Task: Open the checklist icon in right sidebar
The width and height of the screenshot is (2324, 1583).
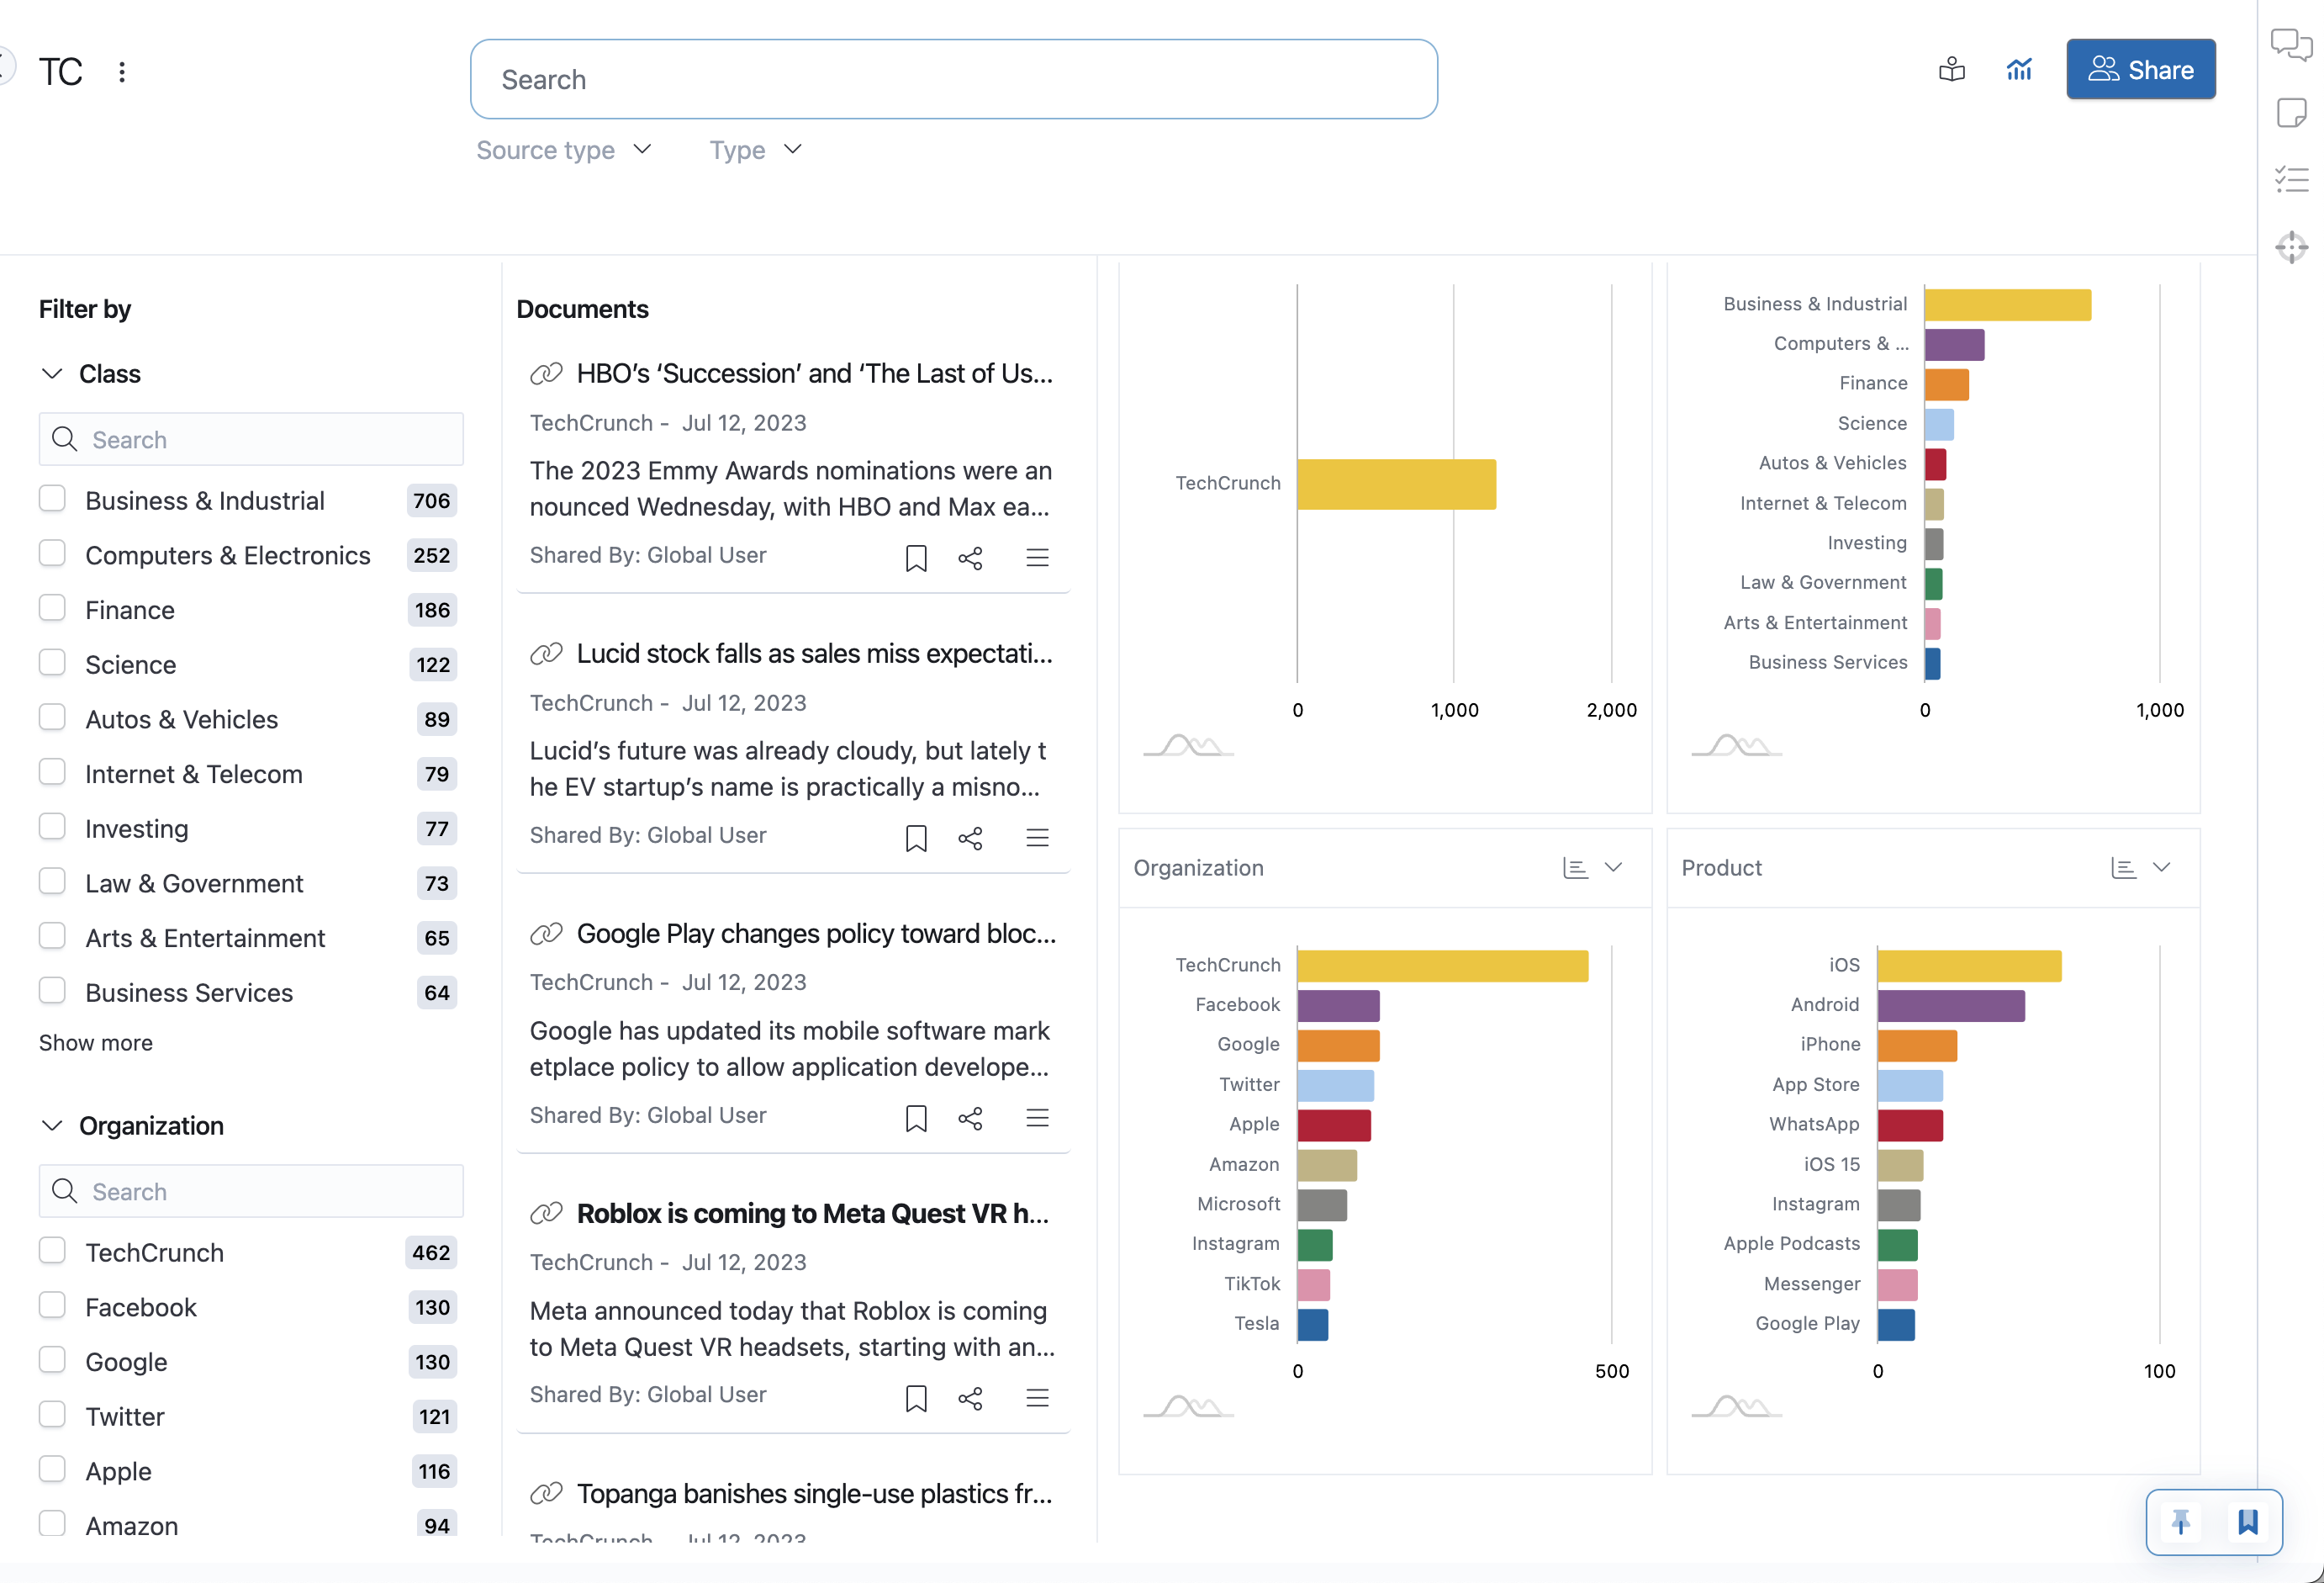Action: pyautogui.click(x=2291, y=180)
